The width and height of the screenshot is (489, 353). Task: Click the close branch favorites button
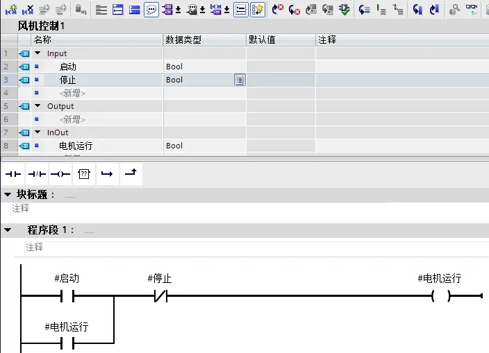coord(131,173)
